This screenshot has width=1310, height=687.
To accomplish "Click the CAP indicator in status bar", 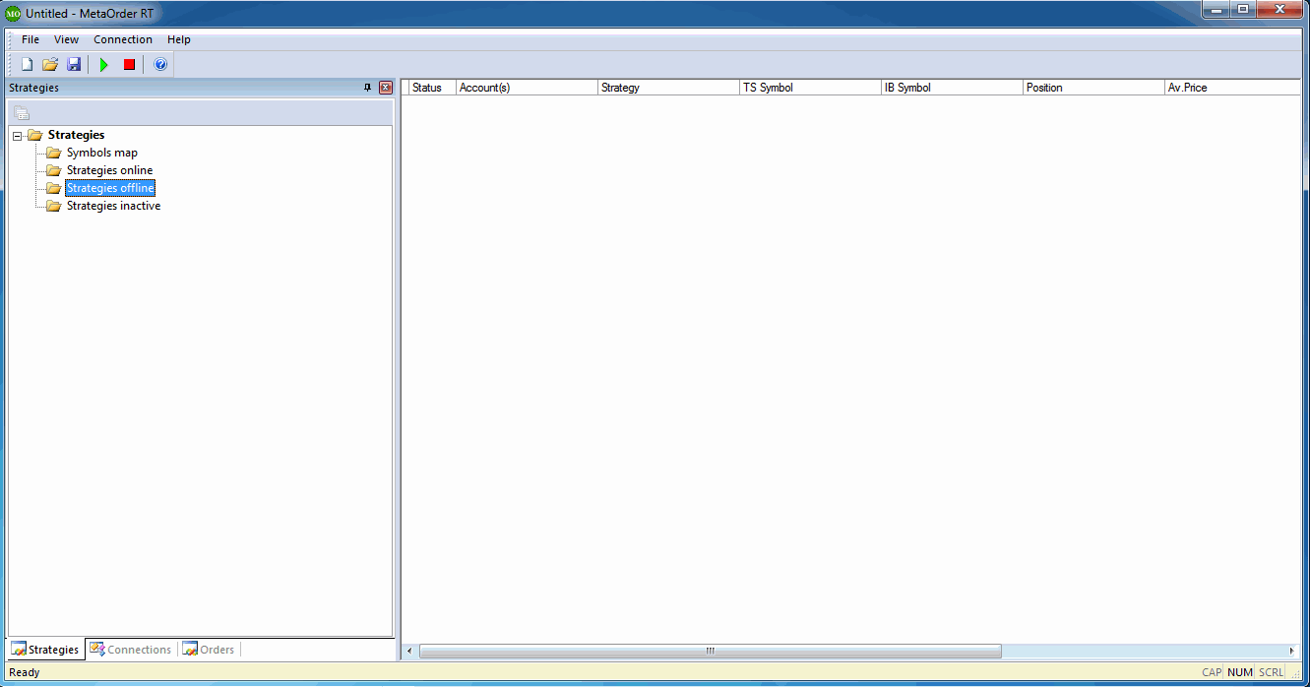I will point(1212,672).
